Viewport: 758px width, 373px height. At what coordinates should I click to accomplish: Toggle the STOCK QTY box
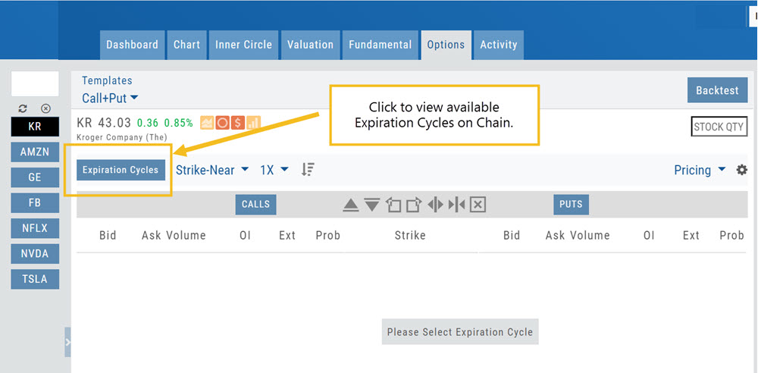pos(719,127)
